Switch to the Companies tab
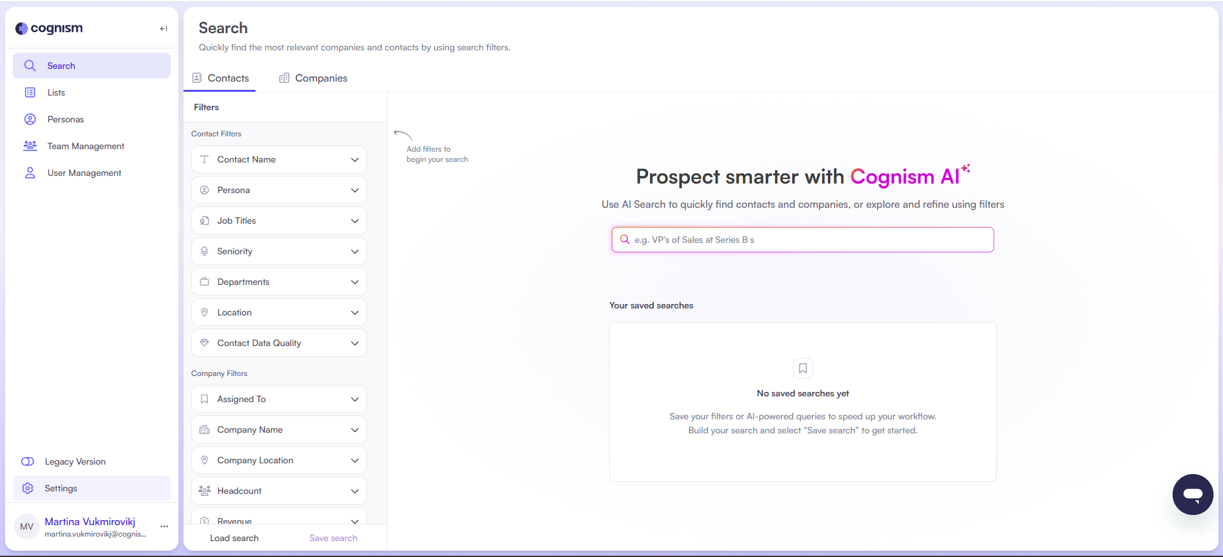Viewport: 1223px width, 557px height. (x=314, y=78)
